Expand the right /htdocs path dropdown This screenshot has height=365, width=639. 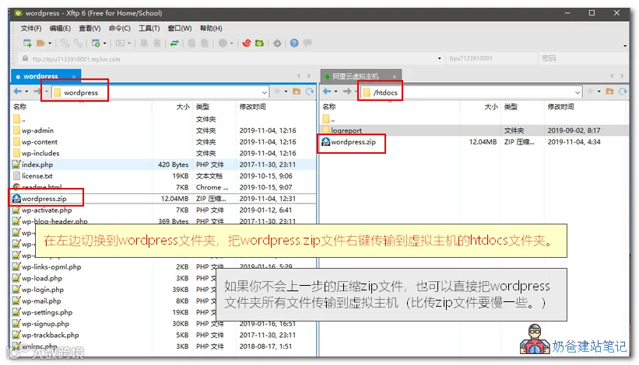[578, 92]
